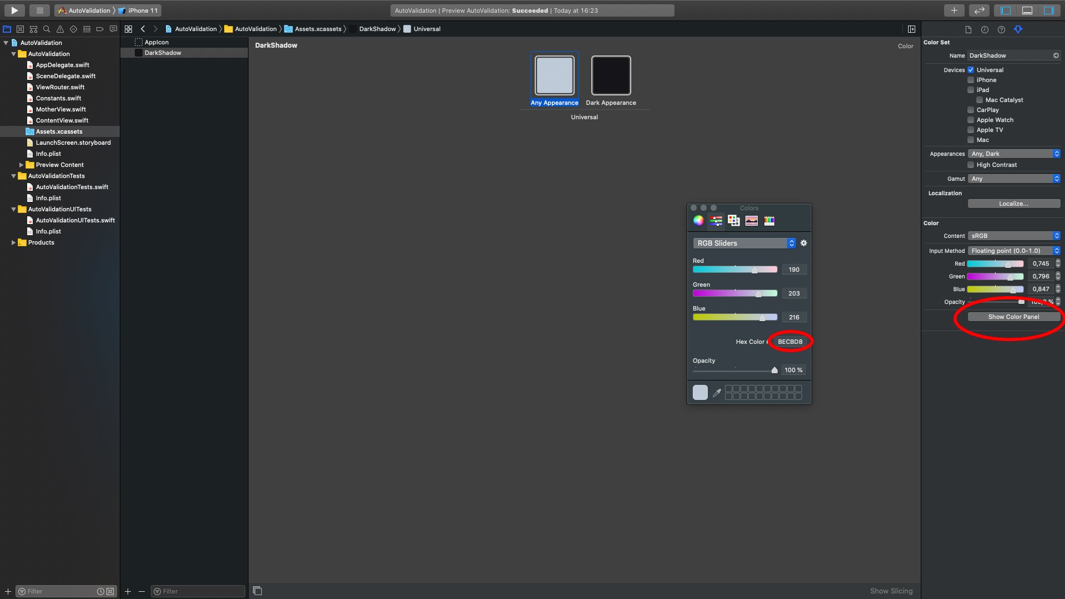Image resolution: width=1065 pixels, height=599 pixels.
Task: Switch to color palettes tab
Action: coord(733,221)
